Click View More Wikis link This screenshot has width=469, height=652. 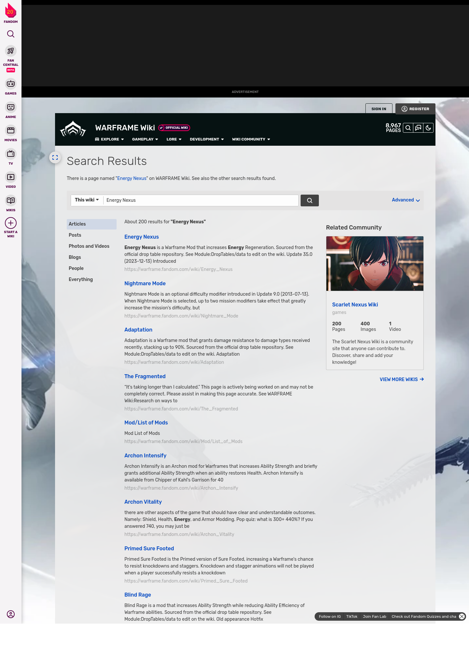402,379
